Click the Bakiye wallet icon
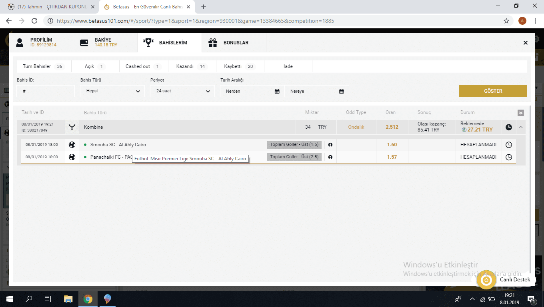 point(84,43)
